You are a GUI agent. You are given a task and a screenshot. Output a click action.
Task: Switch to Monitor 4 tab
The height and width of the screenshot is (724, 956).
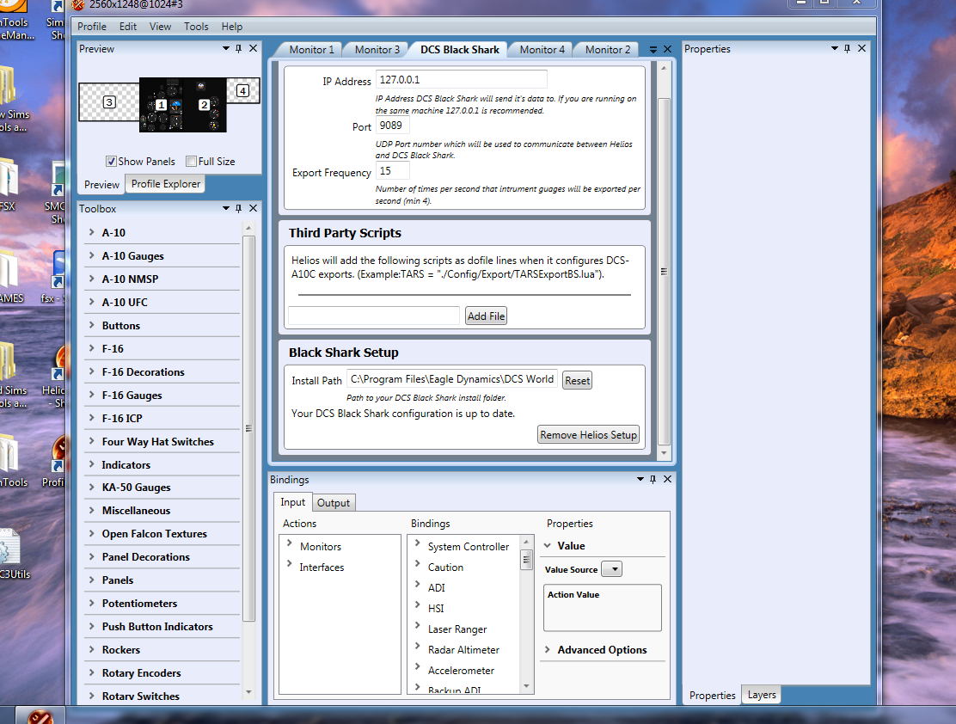542,49
